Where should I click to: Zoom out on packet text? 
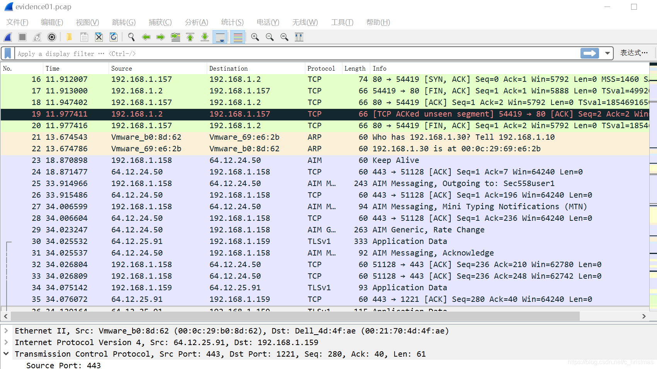tap(270, 37)
